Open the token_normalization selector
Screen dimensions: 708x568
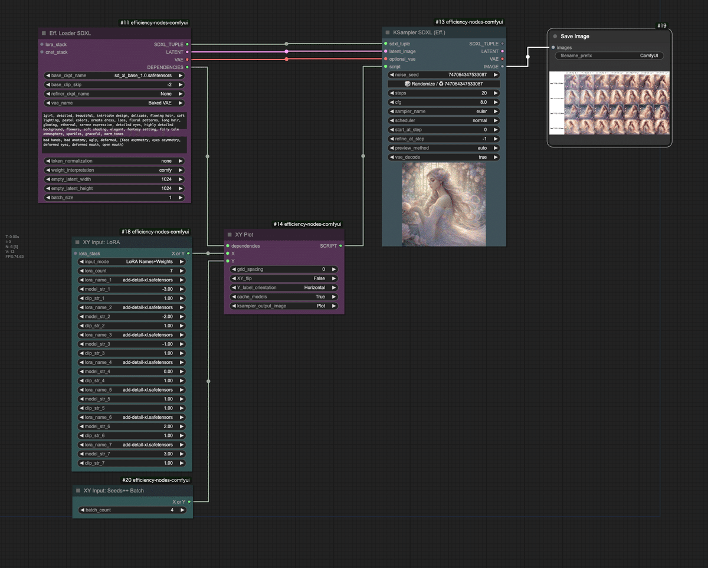pos(114,161)
